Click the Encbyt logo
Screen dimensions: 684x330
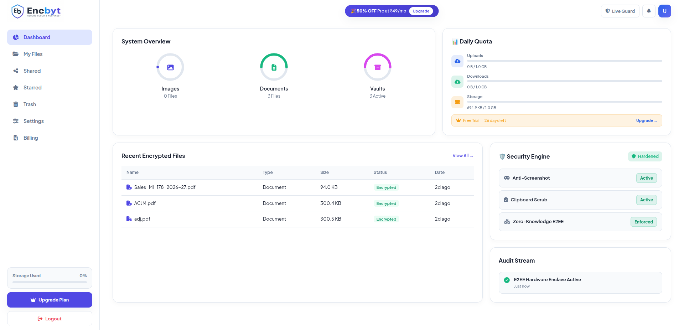[36, 11]
